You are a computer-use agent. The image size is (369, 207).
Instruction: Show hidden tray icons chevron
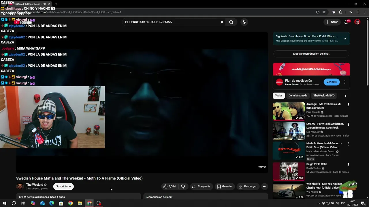pyautogui.click(x=319, y=203)
